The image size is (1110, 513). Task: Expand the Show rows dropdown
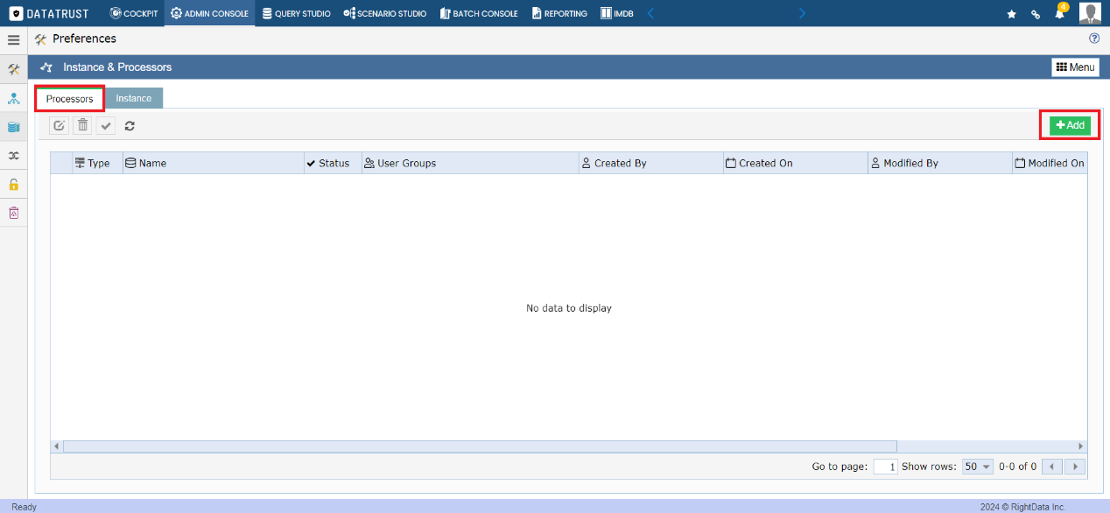978,467
